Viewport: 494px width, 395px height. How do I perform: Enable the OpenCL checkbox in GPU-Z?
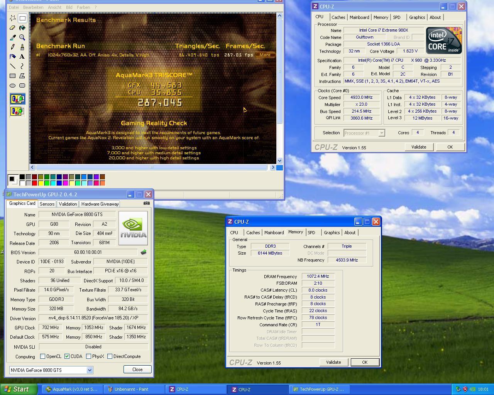(43, 356)
